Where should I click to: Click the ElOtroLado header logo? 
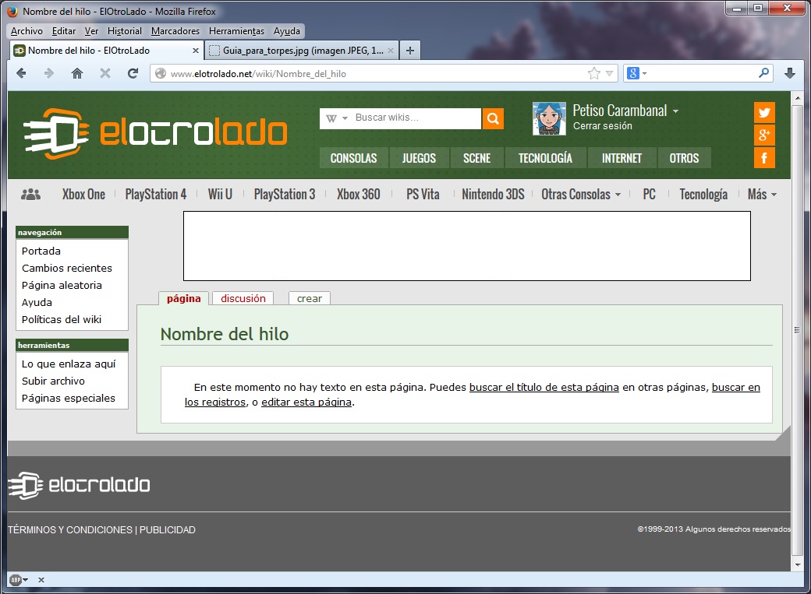tap(155, 133)
